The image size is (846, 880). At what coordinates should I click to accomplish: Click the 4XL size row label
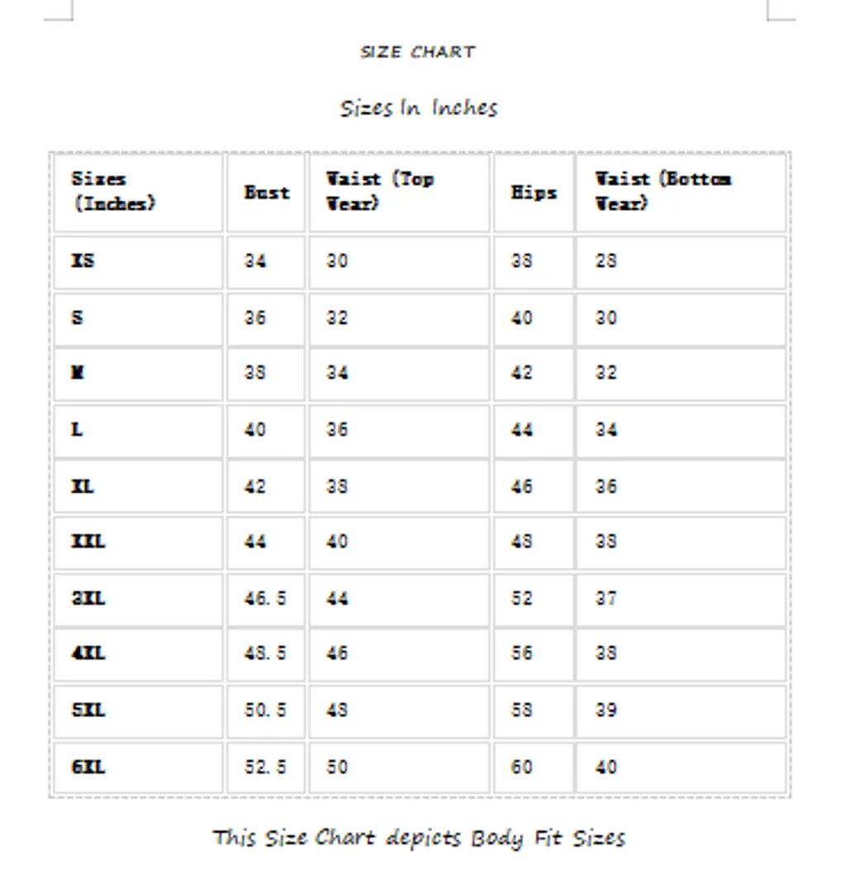(88, 654)
